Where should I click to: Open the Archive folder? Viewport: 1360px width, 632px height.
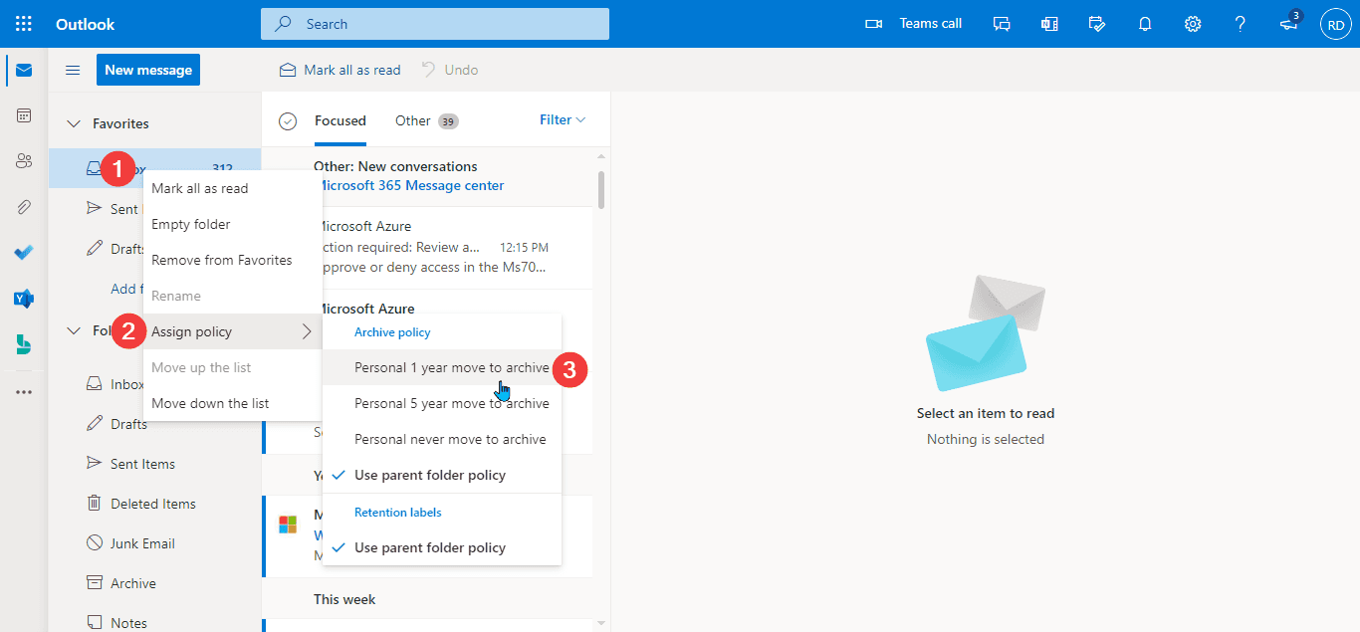154,583
